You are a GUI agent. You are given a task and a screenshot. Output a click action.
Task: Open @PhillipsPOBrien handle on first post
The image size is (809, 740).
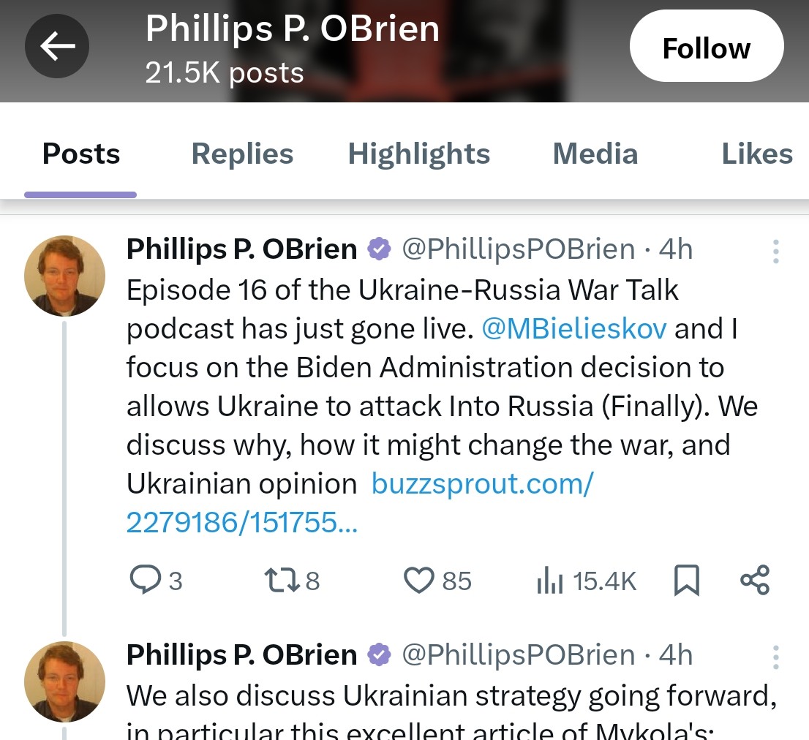coord(518,249)
